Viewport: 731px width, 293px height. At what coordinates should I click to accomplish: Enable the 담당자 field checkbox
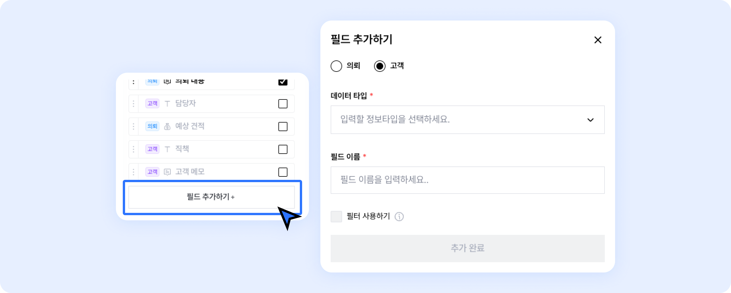tap(283, 104)
